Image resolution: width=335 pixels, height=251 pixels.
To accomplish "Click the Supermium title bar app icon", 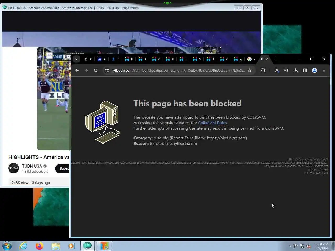I will (4, 8).
